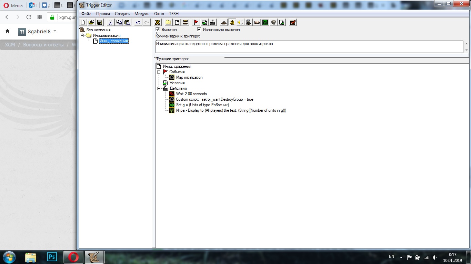Open the Object Editor module icon

pyautogui.click(x=249, y=22)
